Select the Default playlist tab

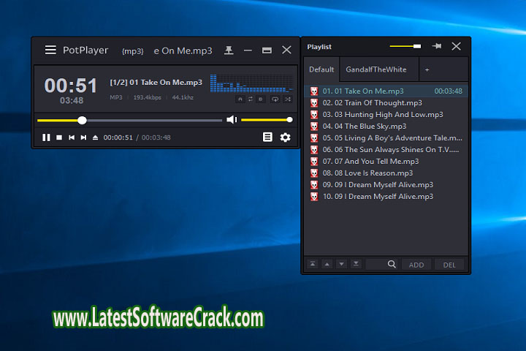pyautogui.click(x=321, y=69)
